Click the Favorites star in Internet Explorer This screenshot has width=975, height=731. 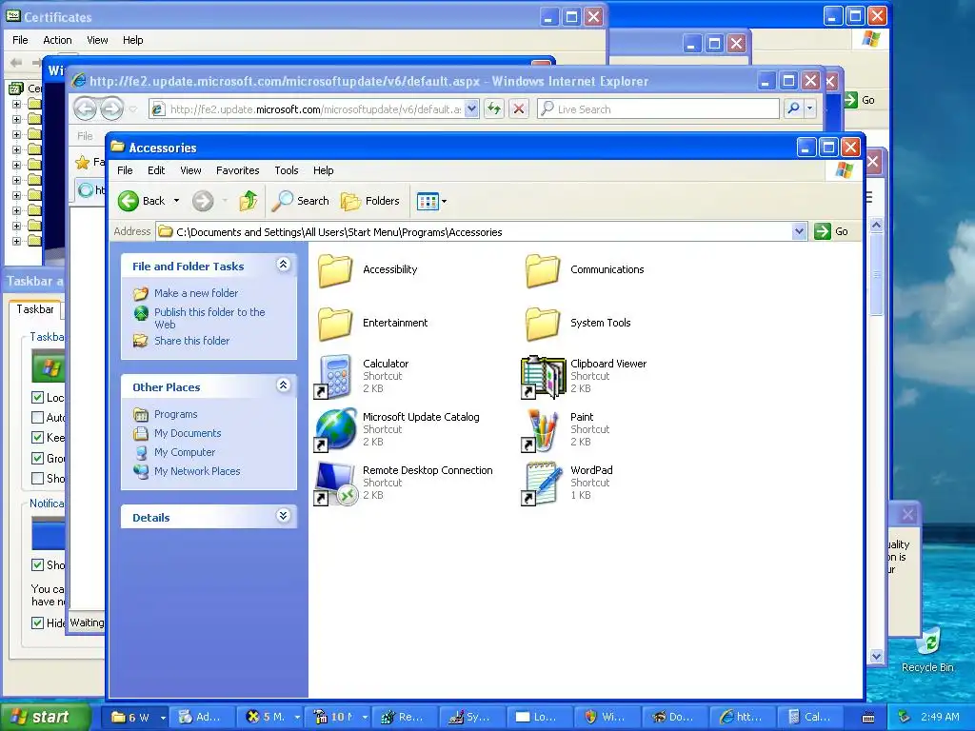click(x=82, y=163)
